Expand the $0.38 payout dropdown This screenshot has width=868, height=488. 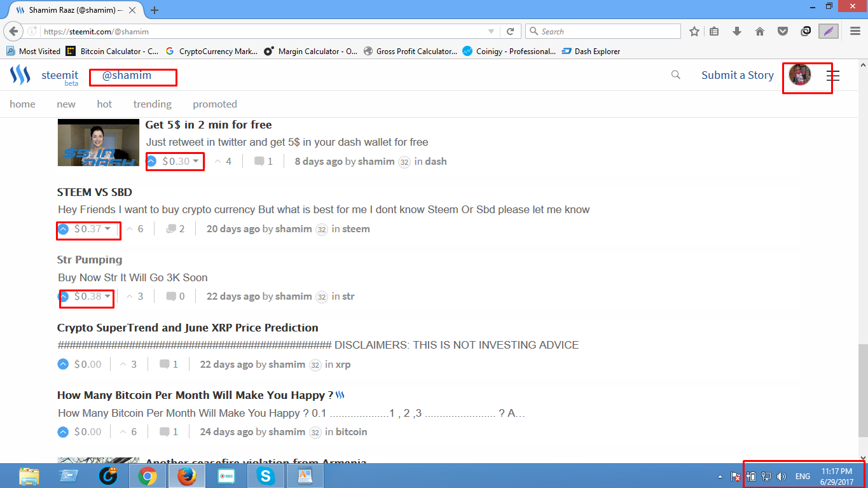[107, 296]
